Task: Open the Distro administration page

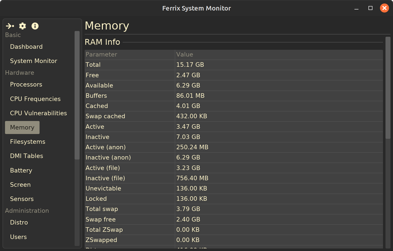Action: click(x=19, y=222)
